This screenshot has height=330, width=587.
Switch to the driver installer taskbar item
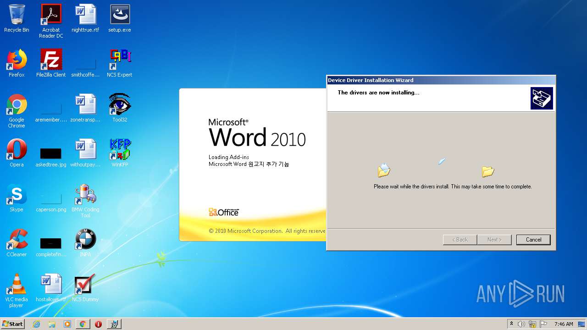tap(114, 324)
